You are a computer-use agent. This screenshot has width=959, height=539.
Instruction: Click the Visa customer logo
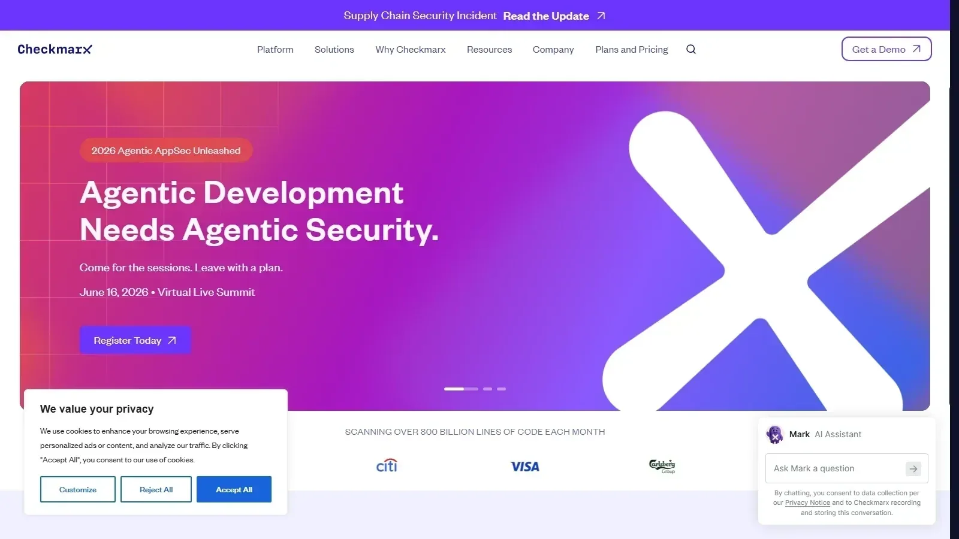[x=525, y=467]
